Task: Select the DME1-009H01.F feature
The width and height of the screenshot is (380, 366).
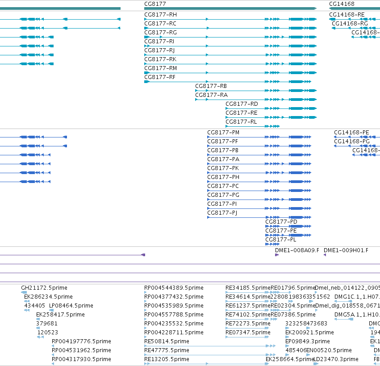Action: coord(346,250)
